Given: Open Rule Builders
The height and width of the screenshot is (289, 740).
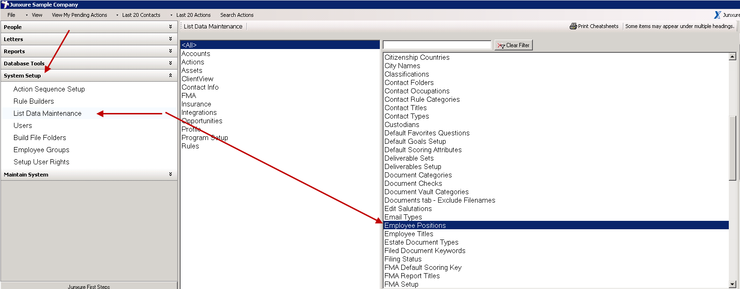Looking at the screenshot, I should (34, 101).
